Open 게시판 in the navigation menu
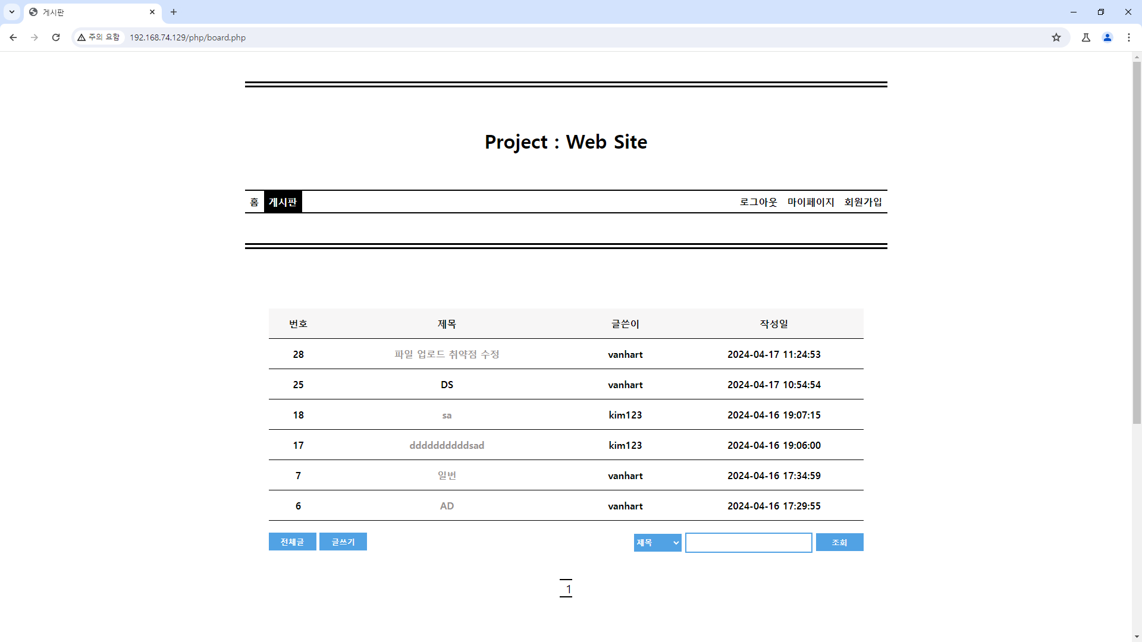 [283, 202]
